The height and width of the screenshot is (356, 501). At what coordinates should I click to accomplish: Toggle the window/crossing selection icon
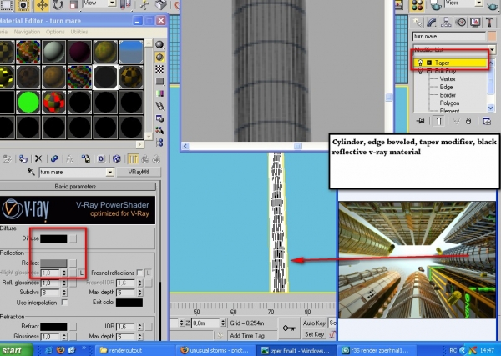coord(23,5)
